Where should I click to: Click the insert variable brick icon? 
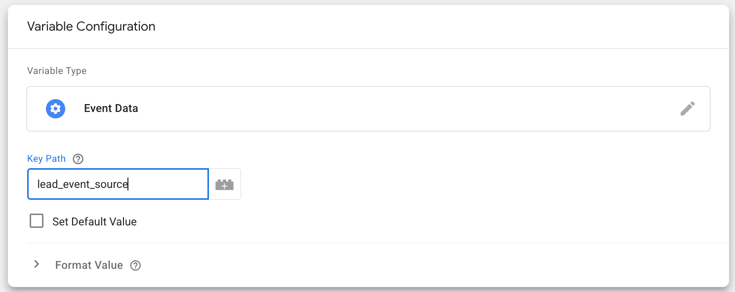225,184
